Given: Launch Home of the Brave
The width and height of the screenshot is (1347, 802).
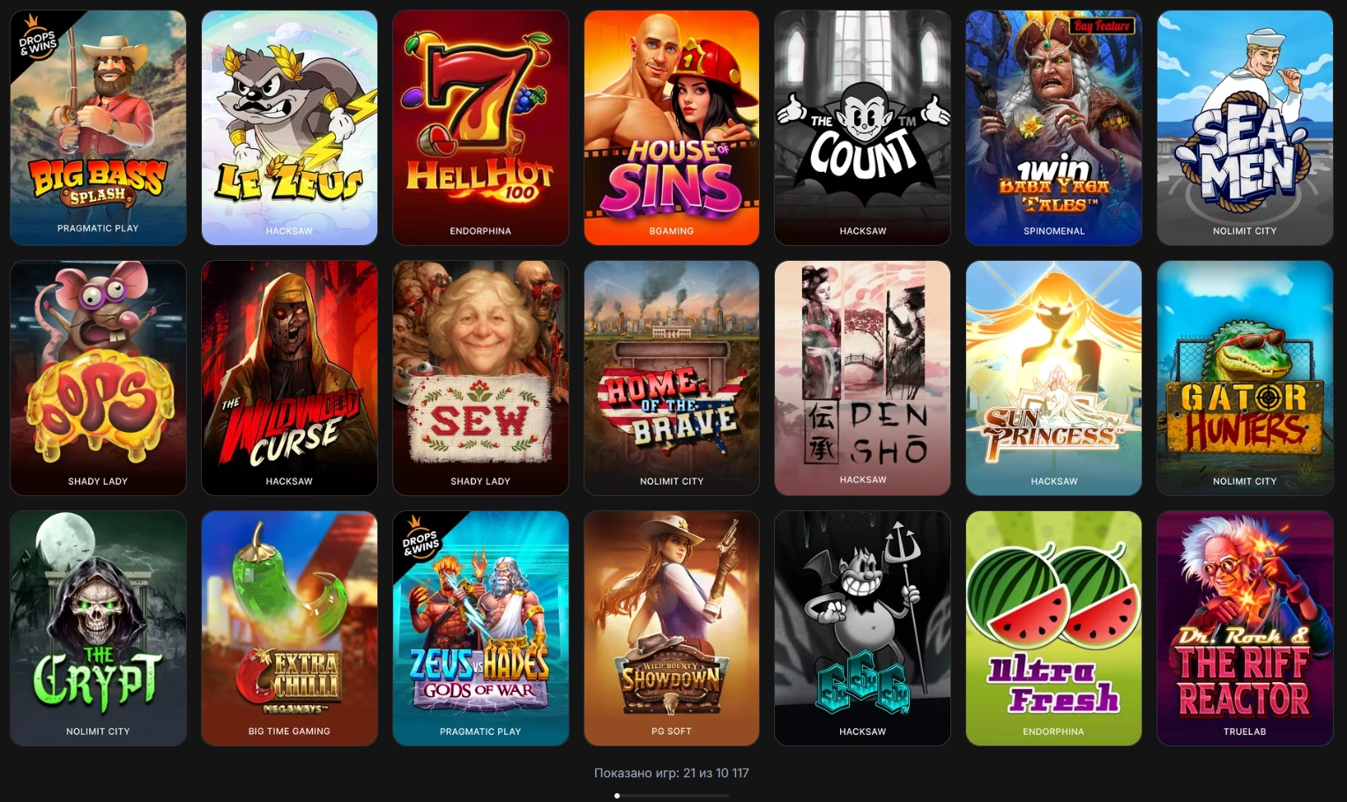Looking at the screenshot, I should (672, 378).
